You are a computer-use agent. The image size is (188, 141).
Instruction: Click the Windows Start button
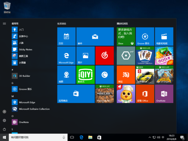pos(4,137)
